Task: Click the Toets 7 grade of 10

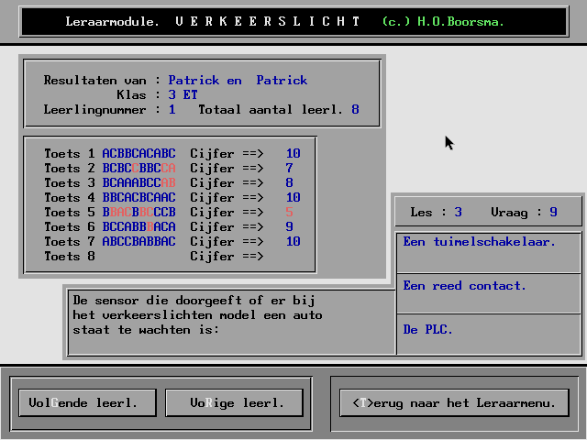Action: [x=293, y=242]
